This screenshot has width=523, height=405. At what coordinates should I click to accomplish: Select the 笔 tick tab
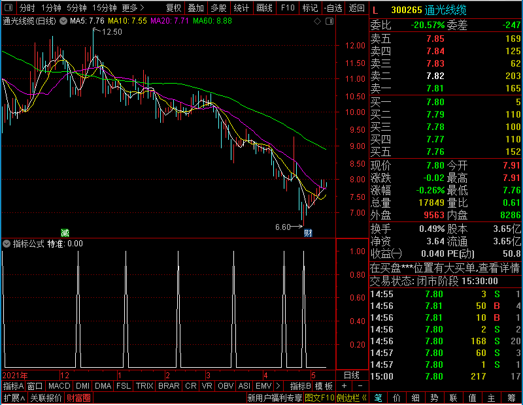tap(378, 398)
